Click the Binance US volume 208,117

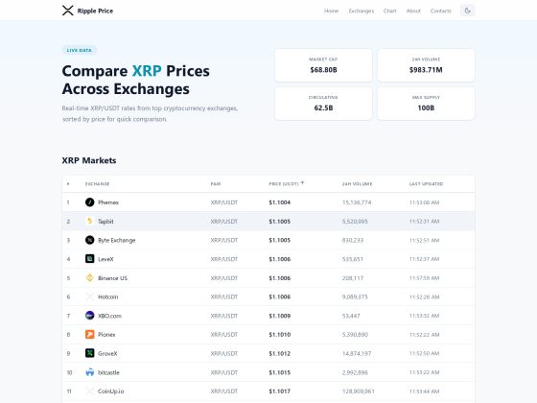point(353,278)
